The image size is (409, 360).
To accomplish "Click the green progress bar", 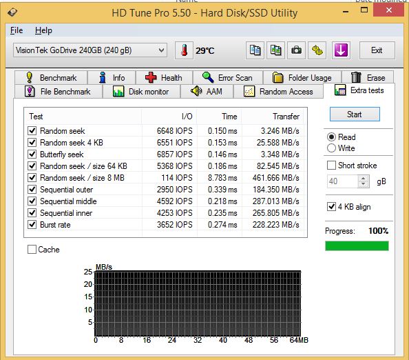I will (x=357, y=246).
